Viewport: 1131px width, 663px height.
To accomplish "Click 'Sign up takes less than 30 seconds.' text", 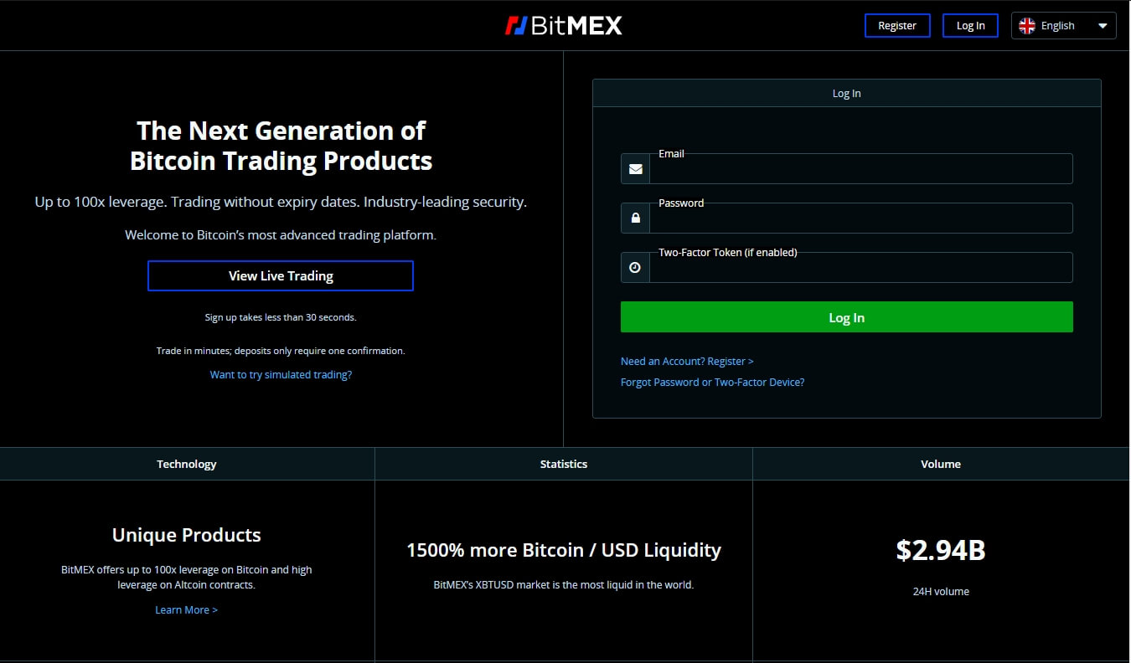I will pos(281,317).
